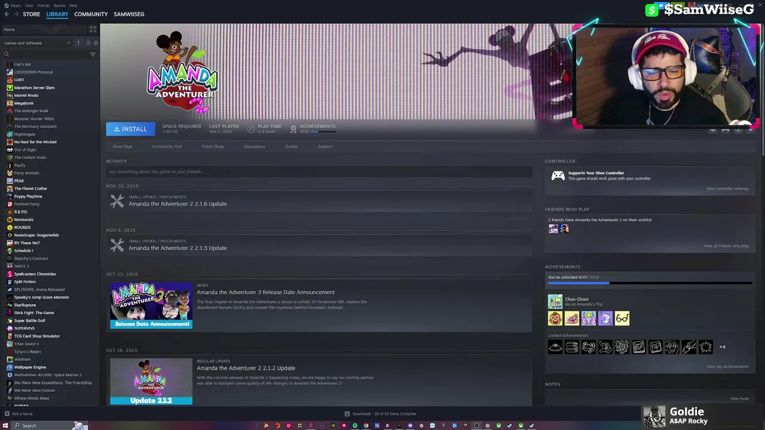The image size is (765, 430).
Task: Open the Downloads status bar
Action: tap(380, 414)
